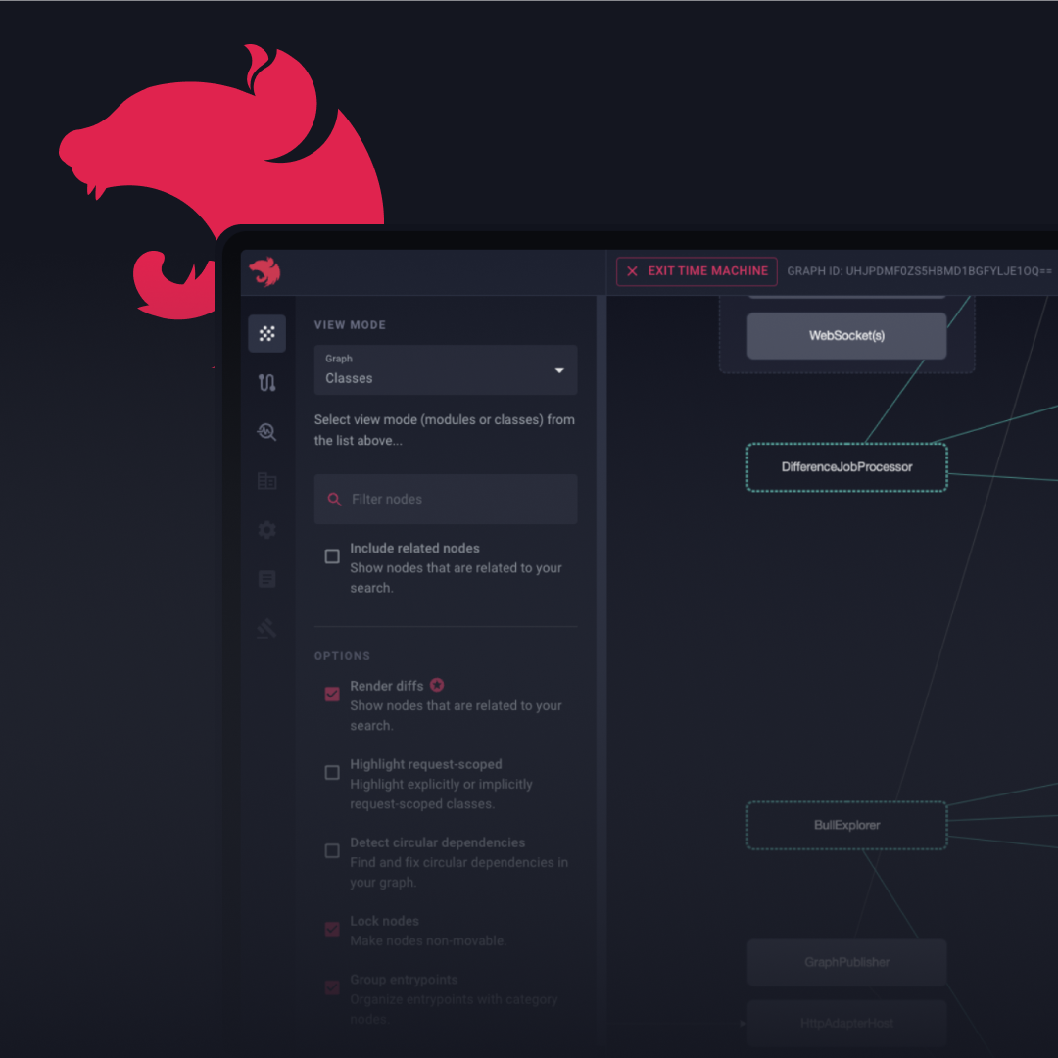Click the Graph ID text in header
Viewport: 1058px width, 1058px height.
click(x=919, y=271)
